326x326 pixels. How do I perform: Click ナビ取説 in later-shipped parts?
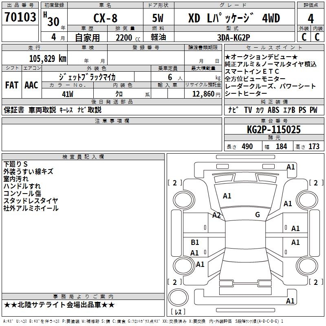point(89,110)
